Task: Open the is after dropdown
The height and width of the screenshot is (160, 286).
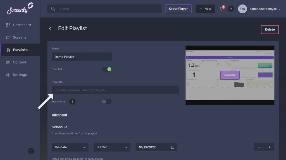Action: 112,147
